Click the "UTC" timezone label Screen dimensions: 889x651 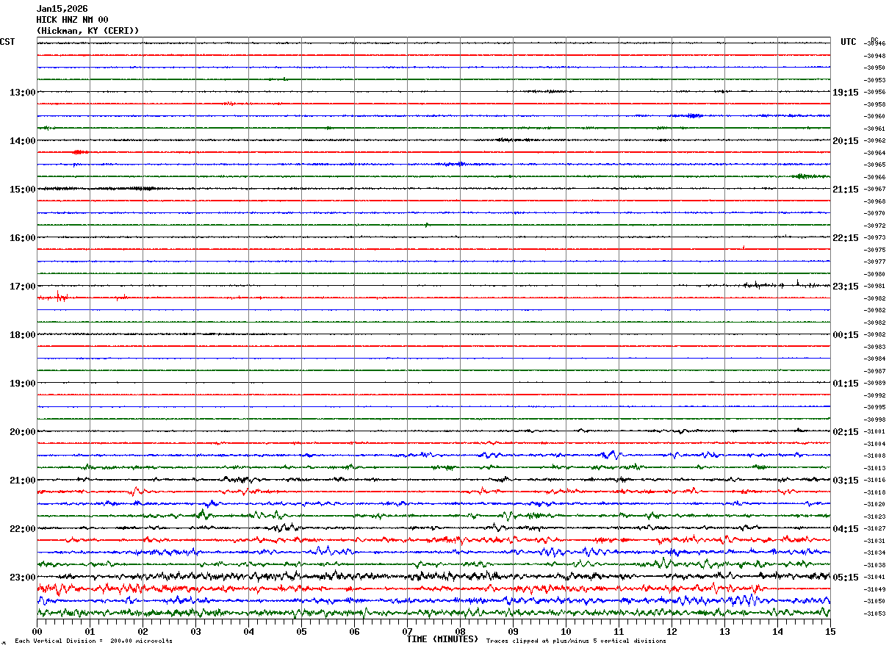click(x=849, y=42)
